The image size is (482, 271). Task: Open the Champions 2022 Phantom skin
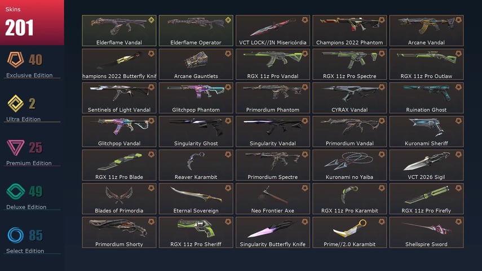click(350, 31)
